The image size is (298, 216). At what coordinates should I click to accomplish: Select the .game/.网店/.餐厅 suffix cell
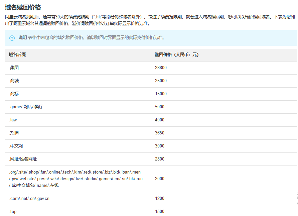(78, 107)
